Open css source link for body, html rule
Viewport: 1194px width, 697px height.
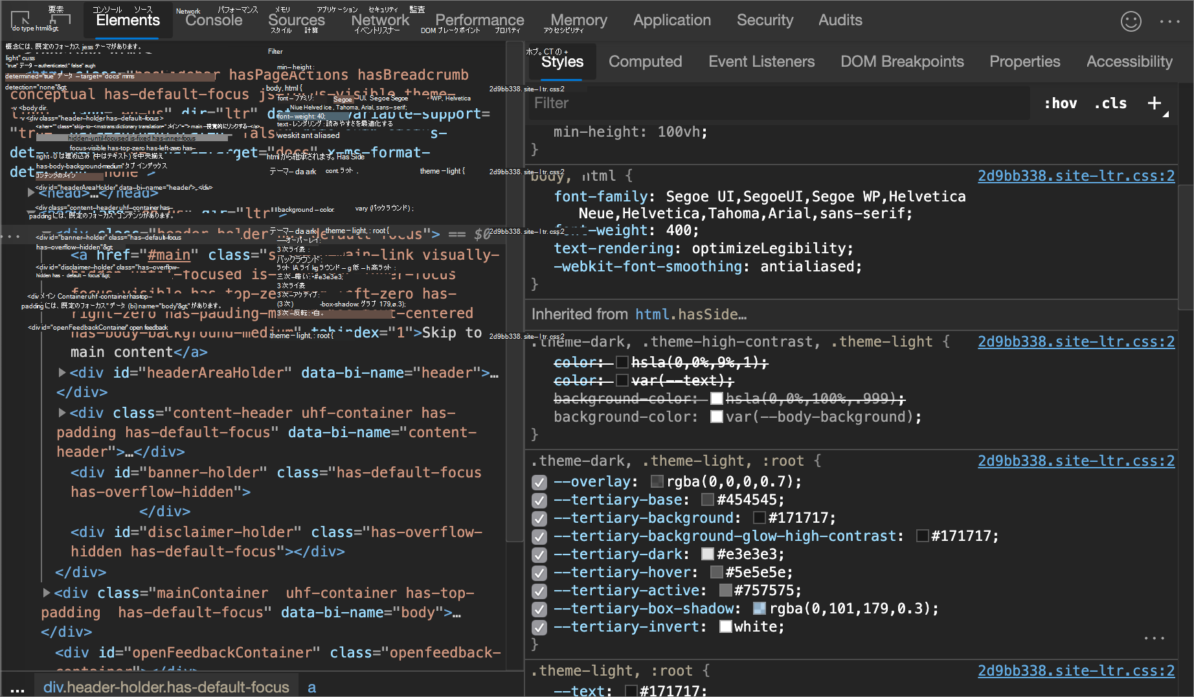pyautogui.click(x=1076, y=176)
